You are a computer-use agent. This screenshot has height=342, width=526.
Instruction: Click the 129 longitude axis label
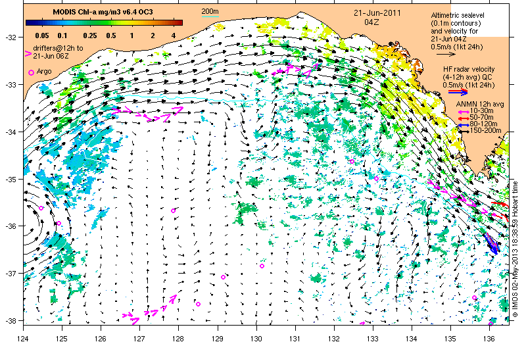[x=218, y=338]
